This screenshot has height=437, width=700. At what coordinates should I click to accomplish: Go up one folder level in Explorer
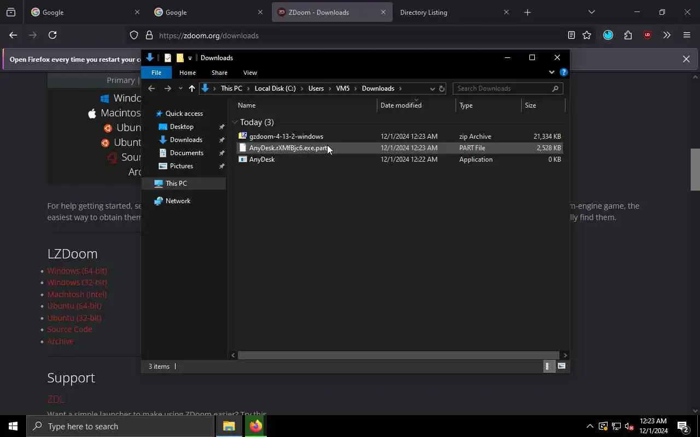coord(191,88)
